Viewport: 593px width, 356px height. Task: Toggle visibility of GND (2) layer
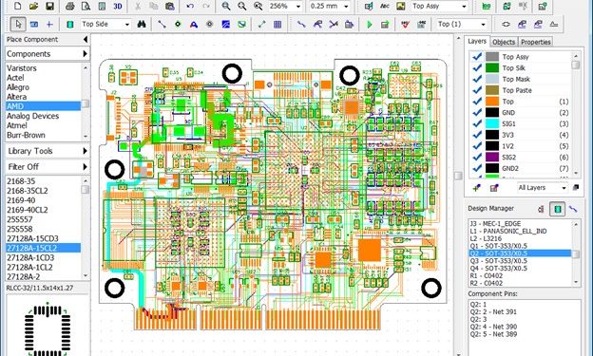[477, 112]
